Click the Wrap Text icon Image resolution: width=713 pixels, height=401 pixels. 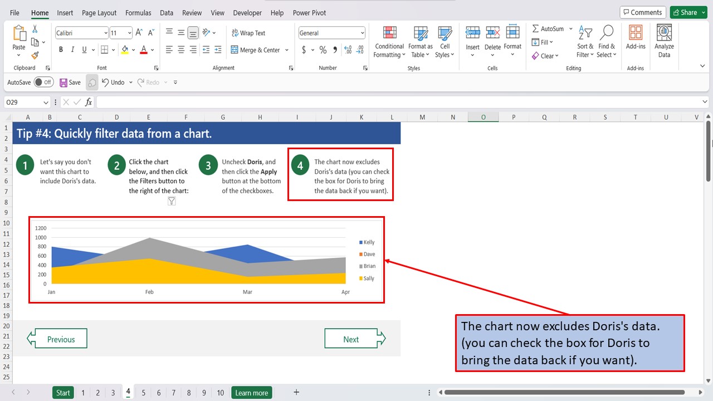click(x=248, y=33)
